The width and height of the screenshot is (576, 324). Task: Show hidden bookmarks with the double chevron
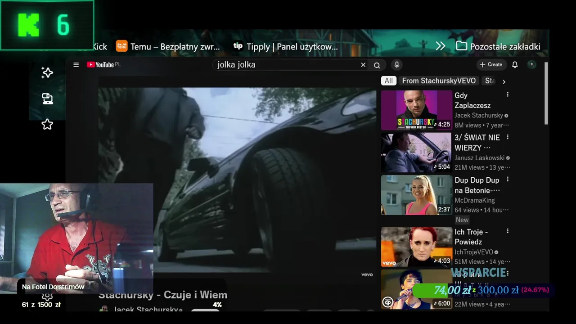tap(441, 46)
